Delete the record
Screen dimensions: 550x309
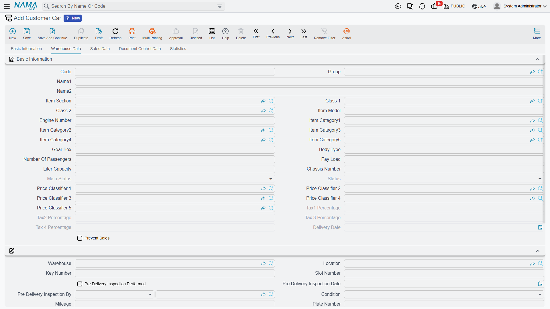(x=241, y=33)
